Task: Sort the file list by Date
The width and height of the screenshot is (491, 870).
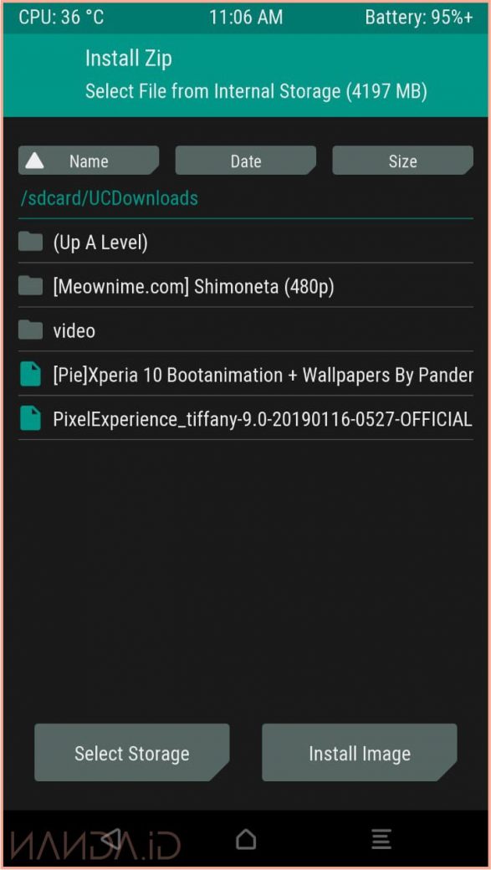Action: tap(246, 161)
